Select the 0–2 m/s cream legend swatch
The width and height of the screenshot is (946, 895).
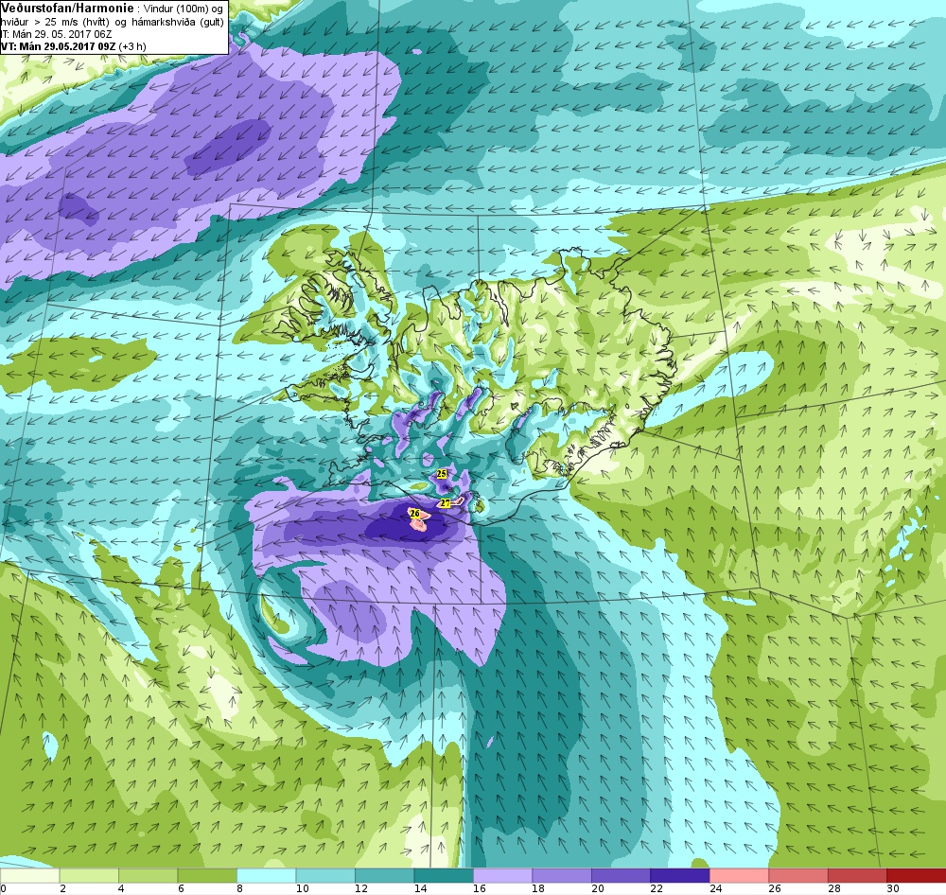(x=29, y=875)
